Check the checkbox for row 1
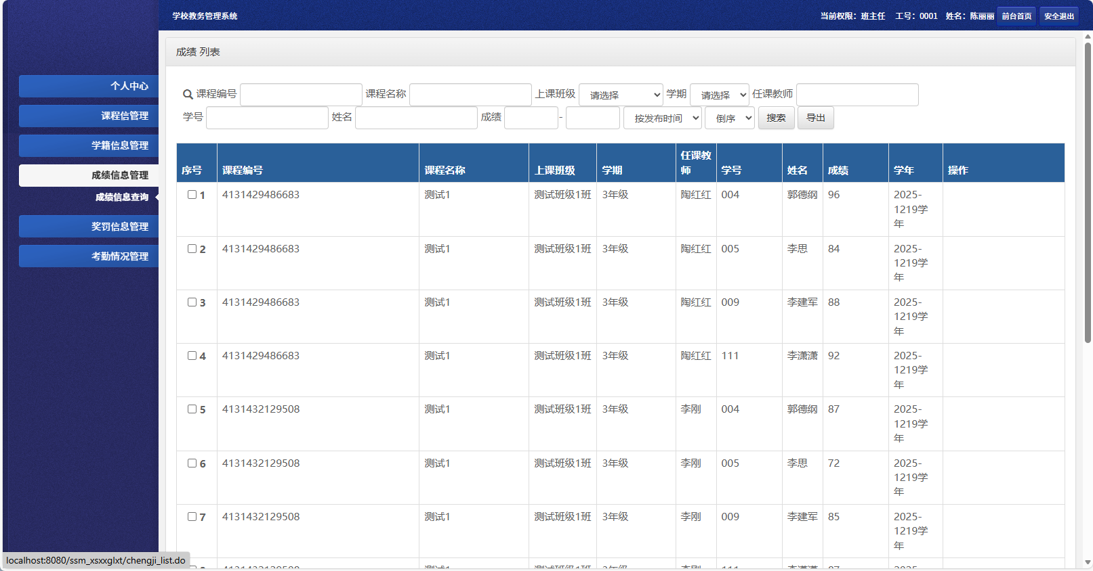 point(192,195)
